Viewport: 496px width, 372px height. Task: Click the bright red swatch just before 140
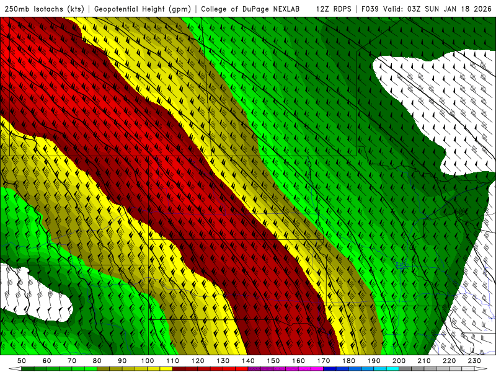242,369
